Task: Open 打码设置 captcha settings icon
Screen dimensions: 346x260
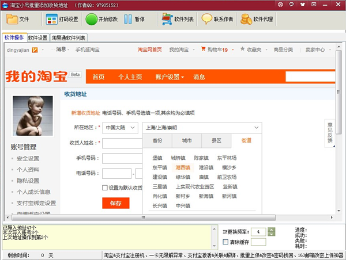Action: pyautogui.click(x=52, y=19)
